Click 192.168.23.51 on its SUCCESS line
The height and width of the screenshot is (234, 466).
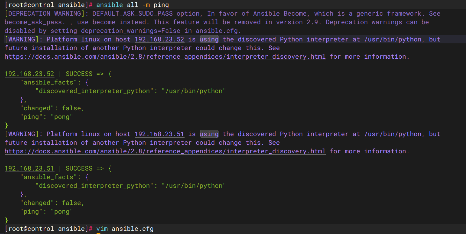(29, 168)
